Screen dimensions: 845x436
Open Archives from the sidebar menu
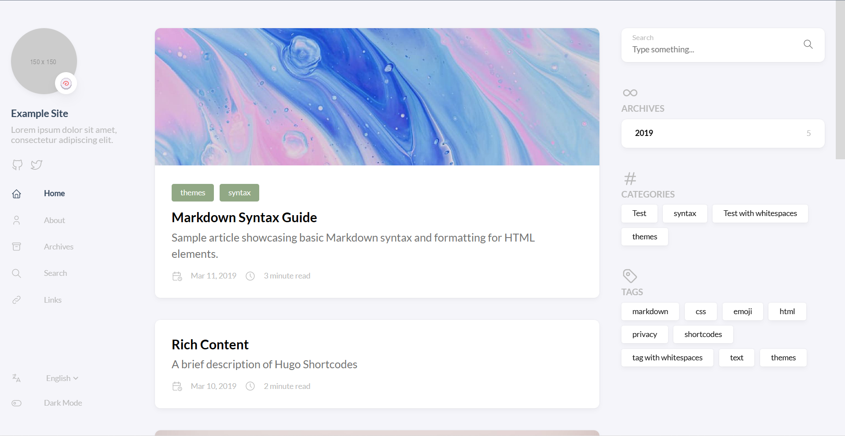point(59,247)
